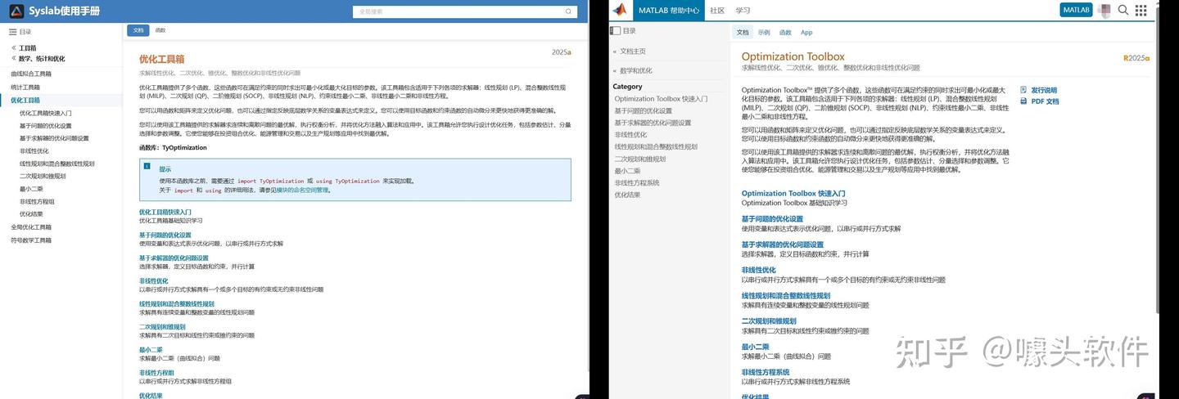Switch to the 函数 tab in MATLAB help
Viewport: 1179px width, 399px height.
tap(785, 32)
